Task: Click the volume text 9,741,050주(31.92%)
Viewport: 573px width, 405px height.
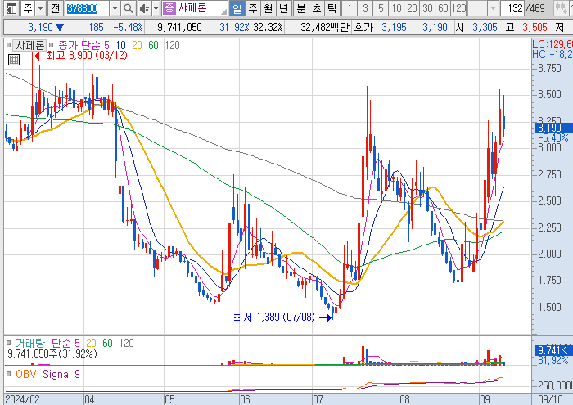Action: click(x=52, y=353)
